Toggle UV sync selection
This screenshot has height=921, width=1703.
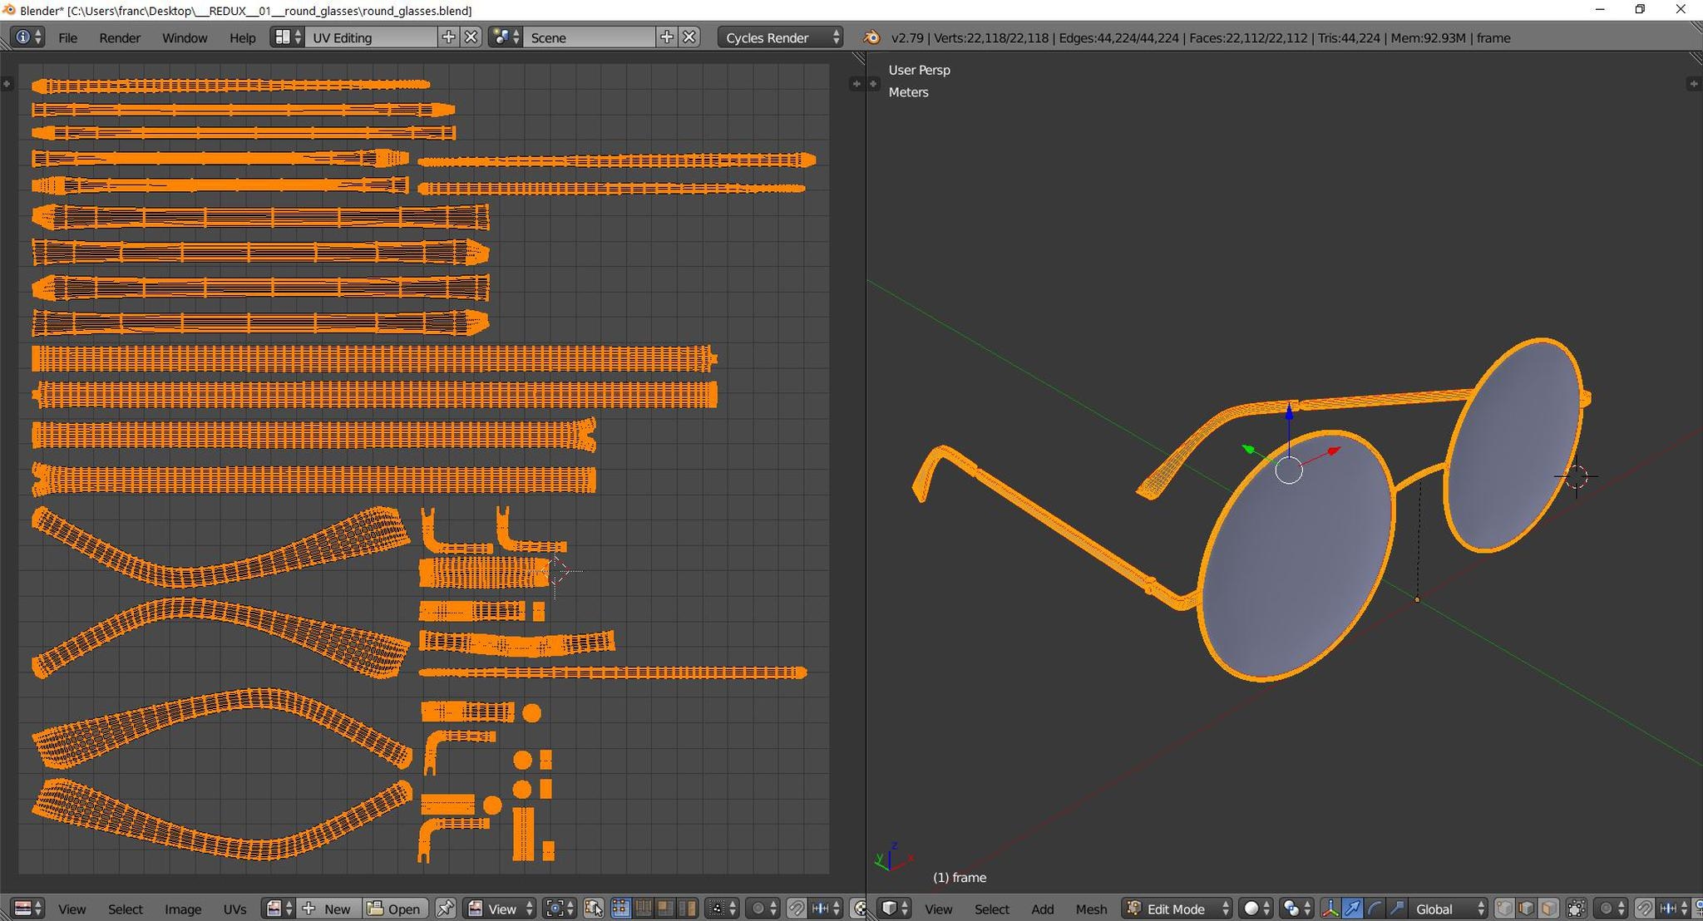pyautogui.click(x=594, y=909)
